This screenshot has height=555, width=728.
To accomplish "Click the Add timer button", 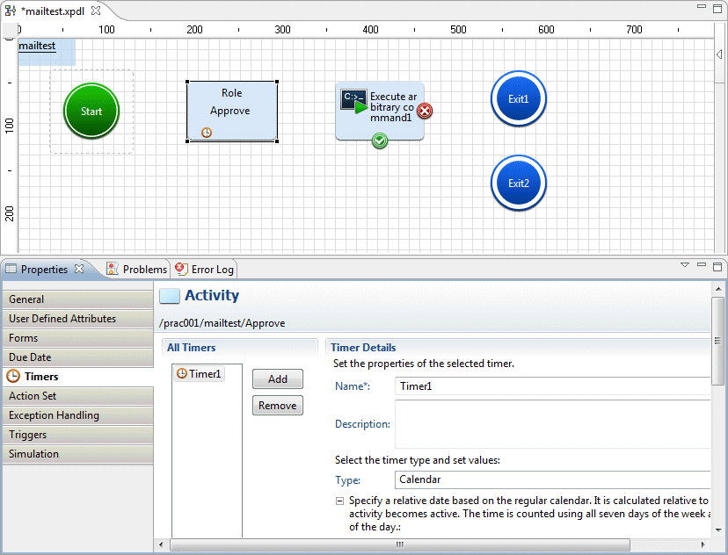I will coord(278,379).
